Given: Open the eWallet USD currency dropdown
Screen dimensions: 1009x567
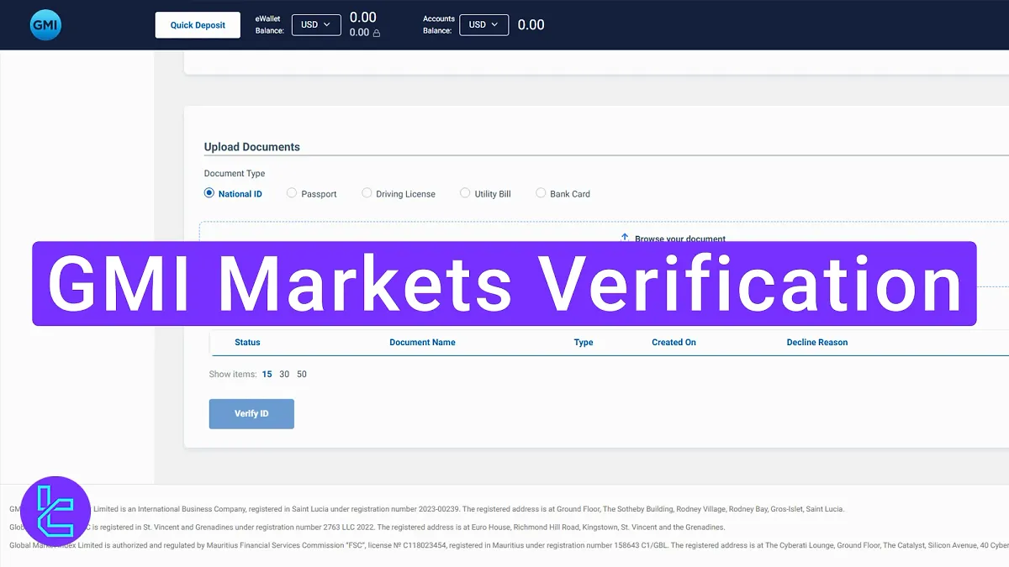Looking at the screenshot, I should (316, 24).
